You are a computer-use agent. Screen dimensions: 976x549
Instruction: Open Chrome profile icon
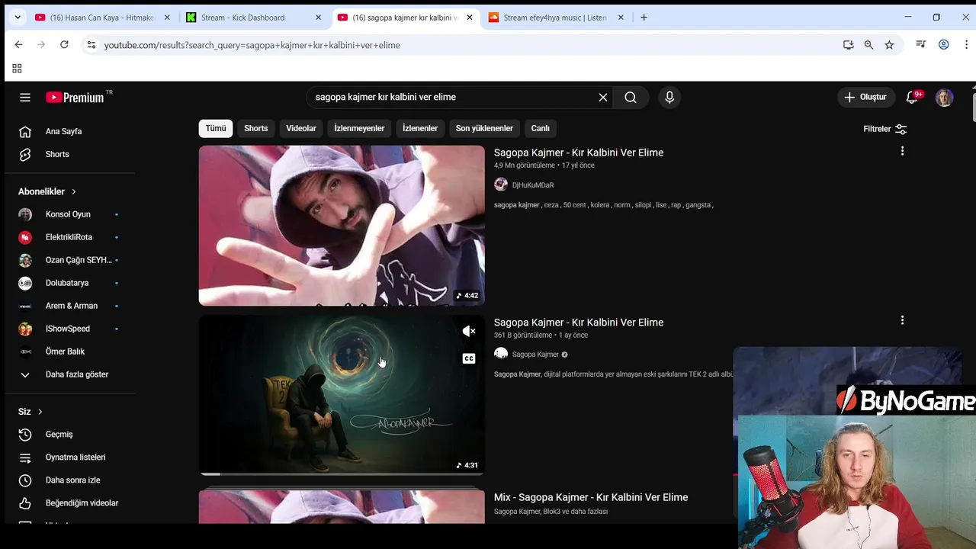point(943,45)
